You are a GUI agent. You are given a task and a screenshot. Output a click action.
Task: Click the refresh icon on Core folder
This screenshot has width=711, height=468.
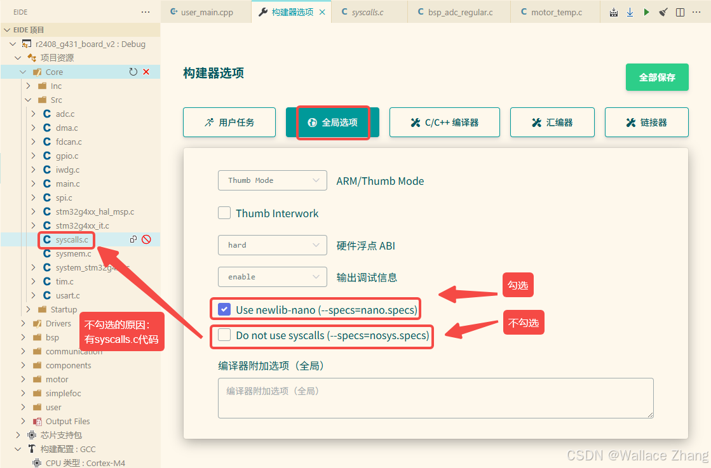[133, 72]
